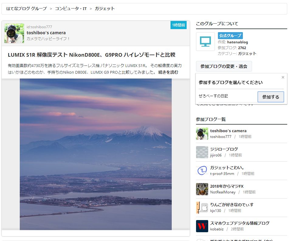The width and height of the screenshot is (300, 241).
Task: Open the Mt. Fuji landscape photo
Action: click(x=96, y=154)
